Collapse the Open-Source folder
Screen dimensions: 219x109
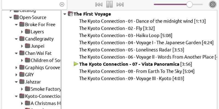(x=11, y=17)
